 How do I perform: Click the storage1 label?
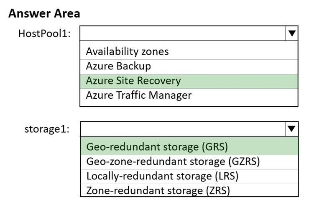point(47,129)
